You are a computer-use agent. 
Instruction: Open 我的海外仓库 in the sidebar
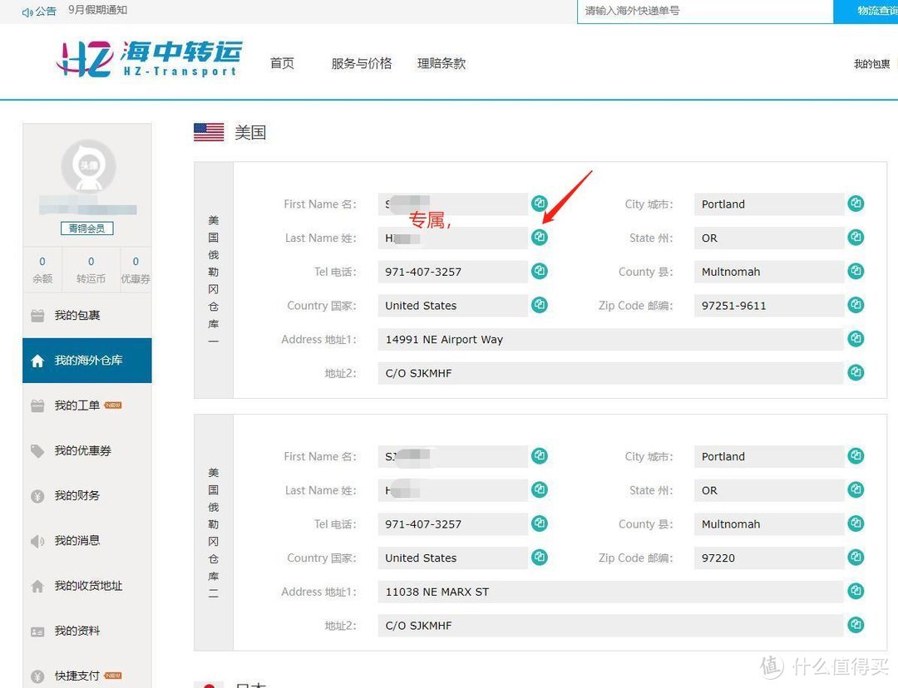[x=86, y=360]
